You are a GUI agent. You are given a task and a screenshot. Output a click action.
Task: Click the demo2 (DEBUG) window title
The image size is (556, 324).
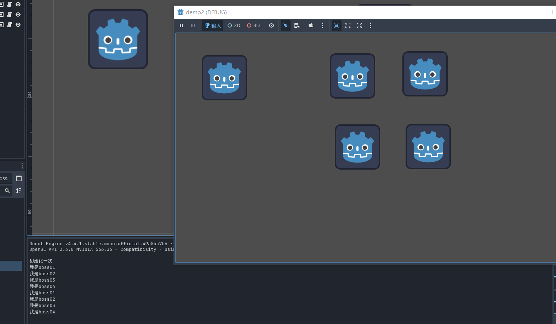click(x=206, y=12)
